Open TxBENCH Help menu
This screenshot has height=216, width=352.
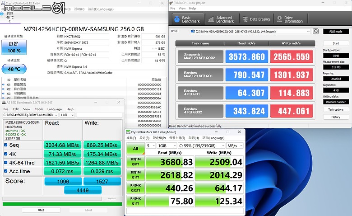click(192, 8)
